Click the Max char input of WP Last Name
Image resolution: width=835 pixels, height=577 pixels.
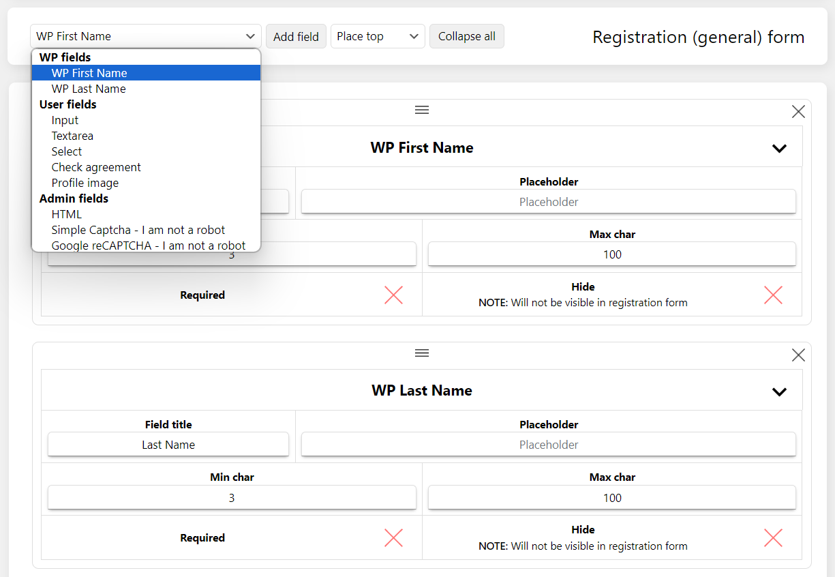pos(612,498)
